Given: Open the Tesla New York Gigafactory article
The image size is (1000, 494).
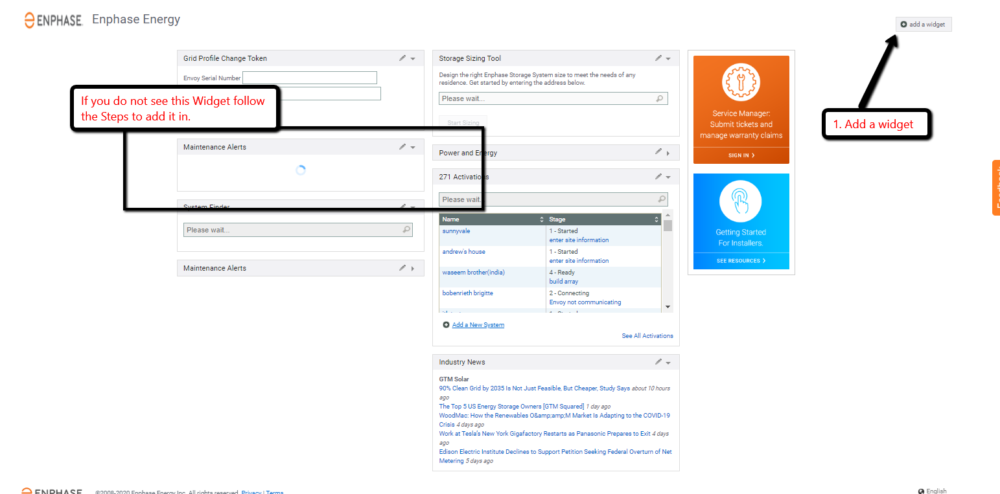Looking at the screenshot, I should 544,434.
